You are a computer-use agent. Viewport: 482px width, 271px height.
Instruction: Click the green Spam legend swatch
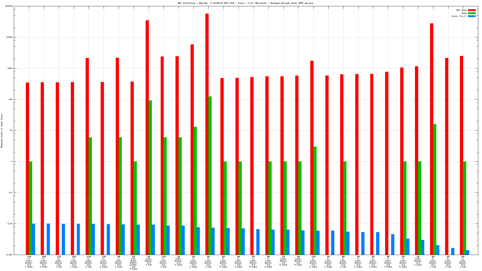pos(471,13)
